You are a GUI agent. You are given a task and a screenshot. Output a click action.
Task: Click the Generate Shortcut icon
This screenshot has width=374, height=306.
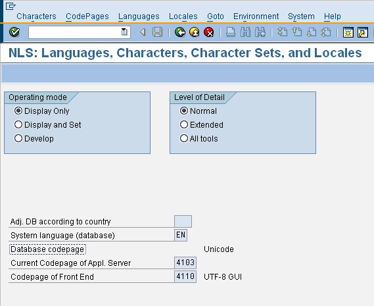tap(363, 32)
